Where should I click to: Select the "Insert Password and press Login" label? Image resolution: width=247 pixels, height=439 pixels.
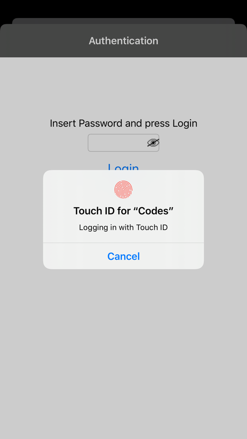pyautogui.click(x=123, y=123)
